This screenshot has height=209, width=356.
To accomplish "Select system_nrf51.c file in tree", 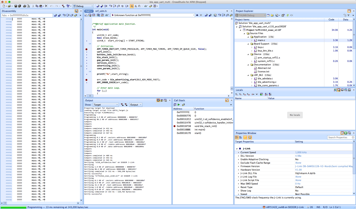I will 266,61.
